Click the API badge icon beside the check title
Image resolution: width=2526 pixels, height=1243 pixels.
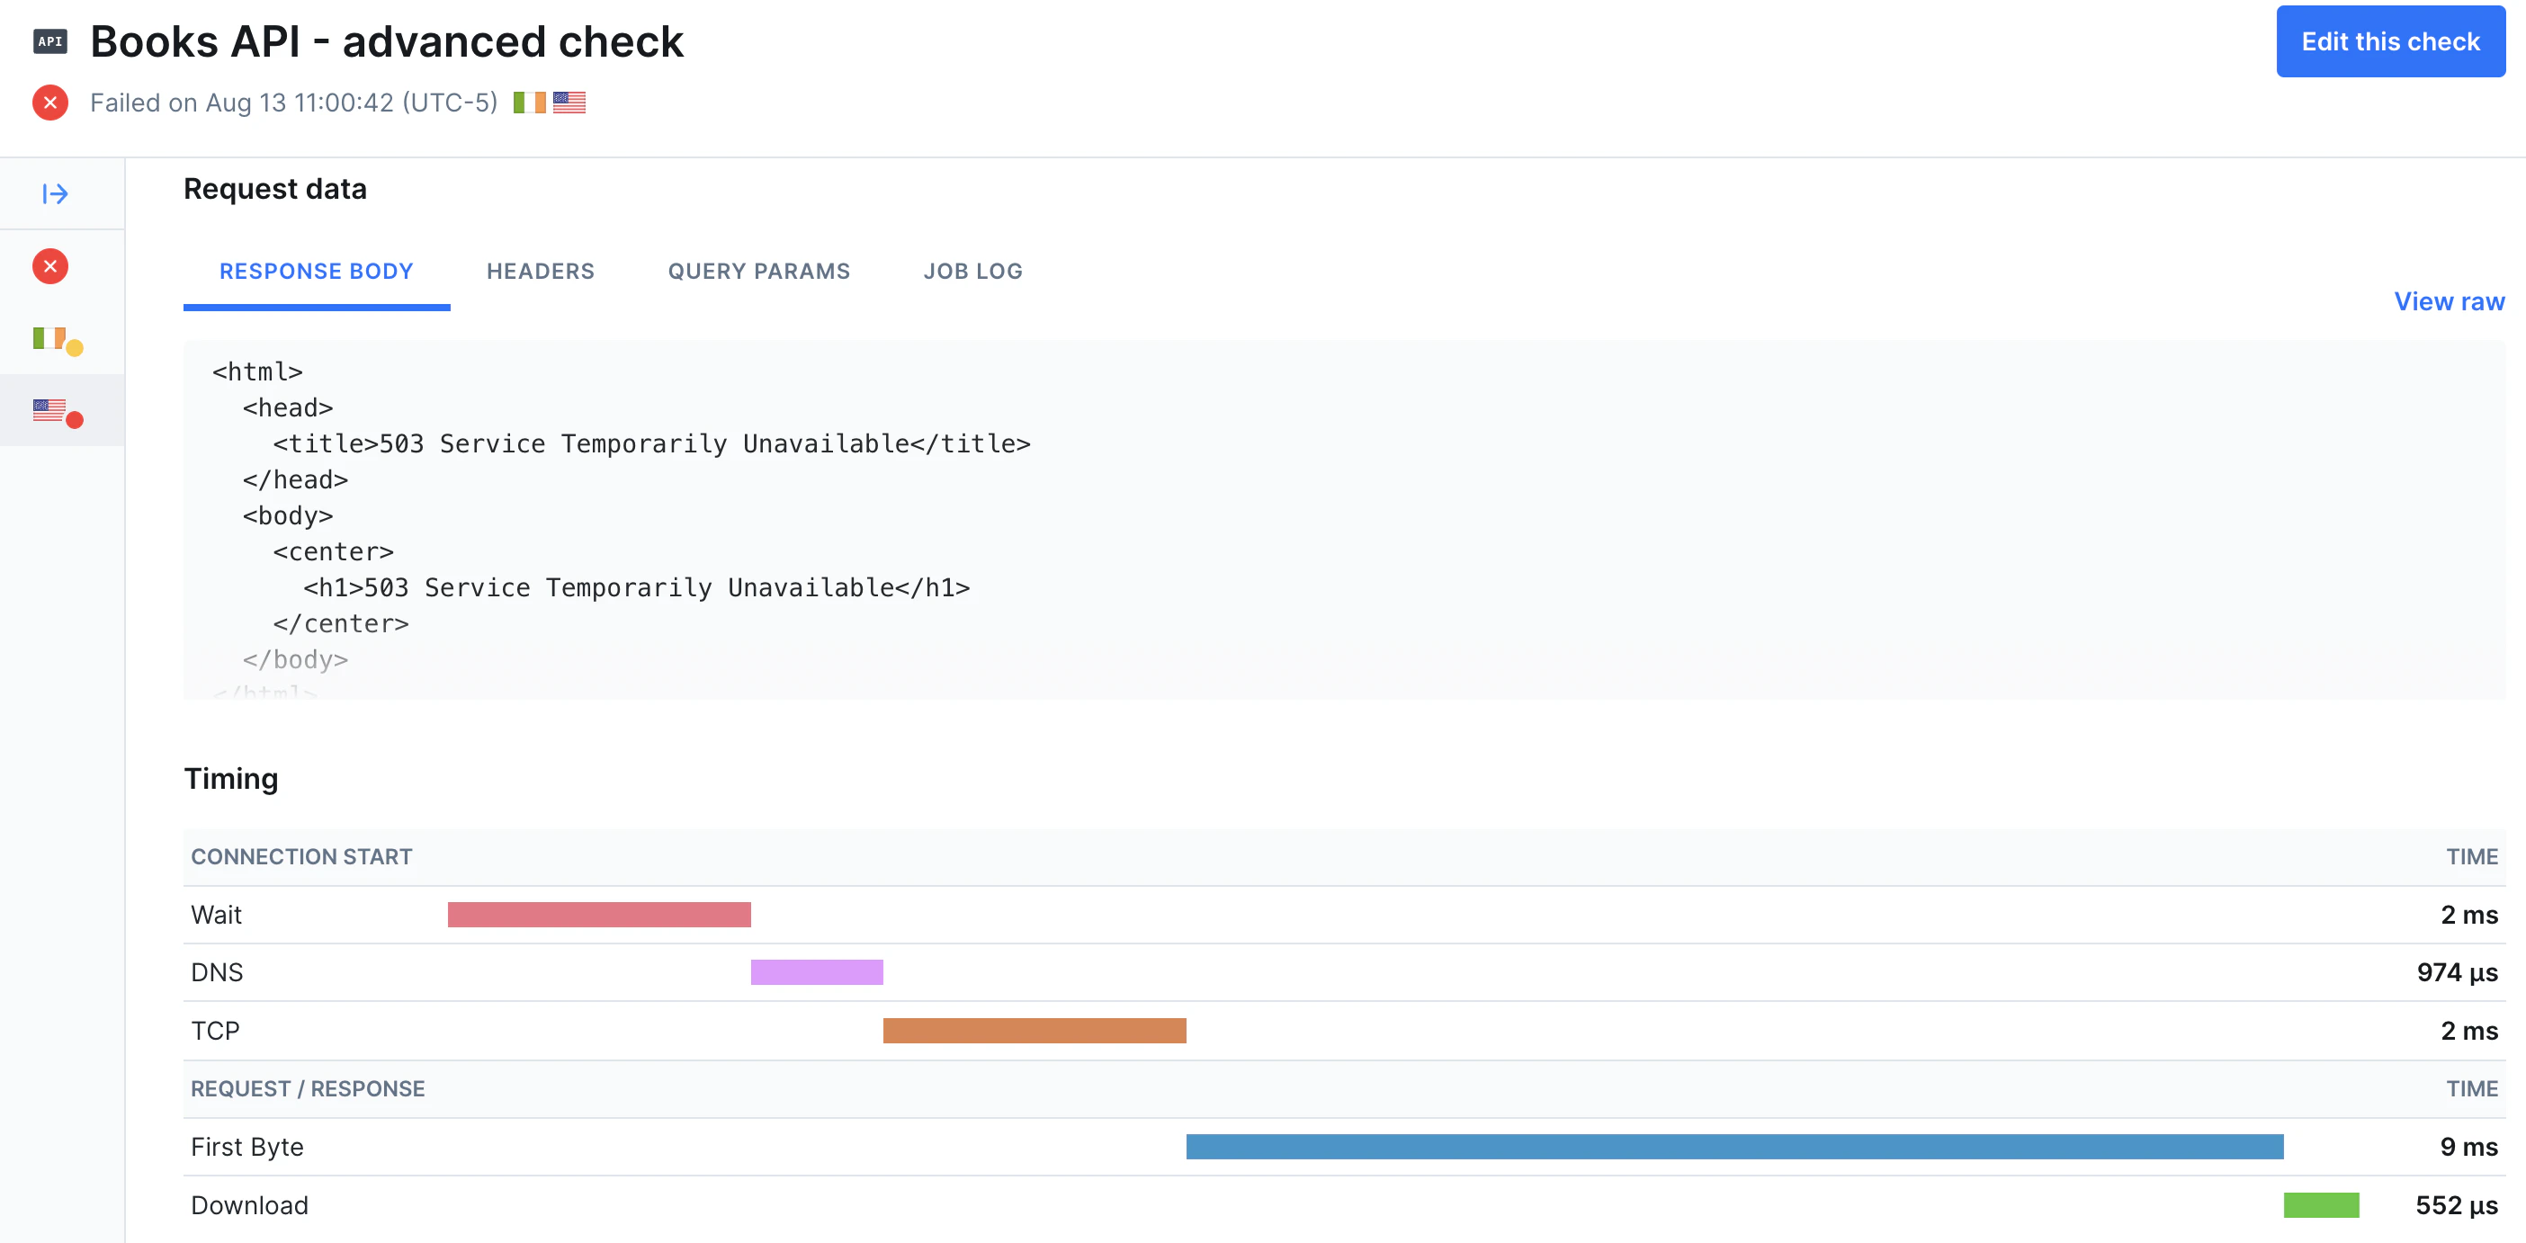(50, 40)
